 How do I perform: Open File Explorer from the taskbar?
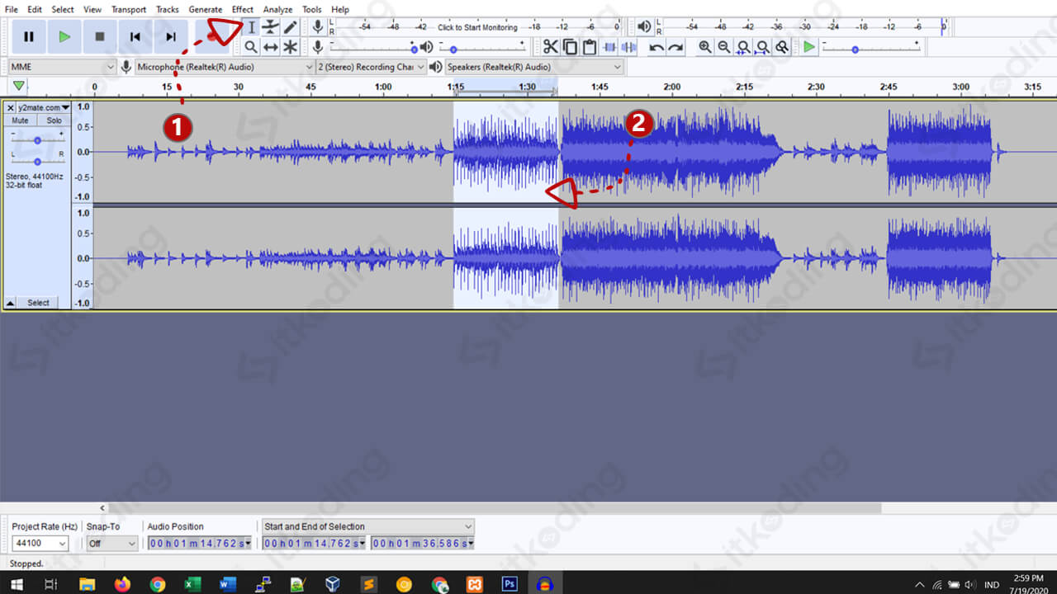point(87,584)
